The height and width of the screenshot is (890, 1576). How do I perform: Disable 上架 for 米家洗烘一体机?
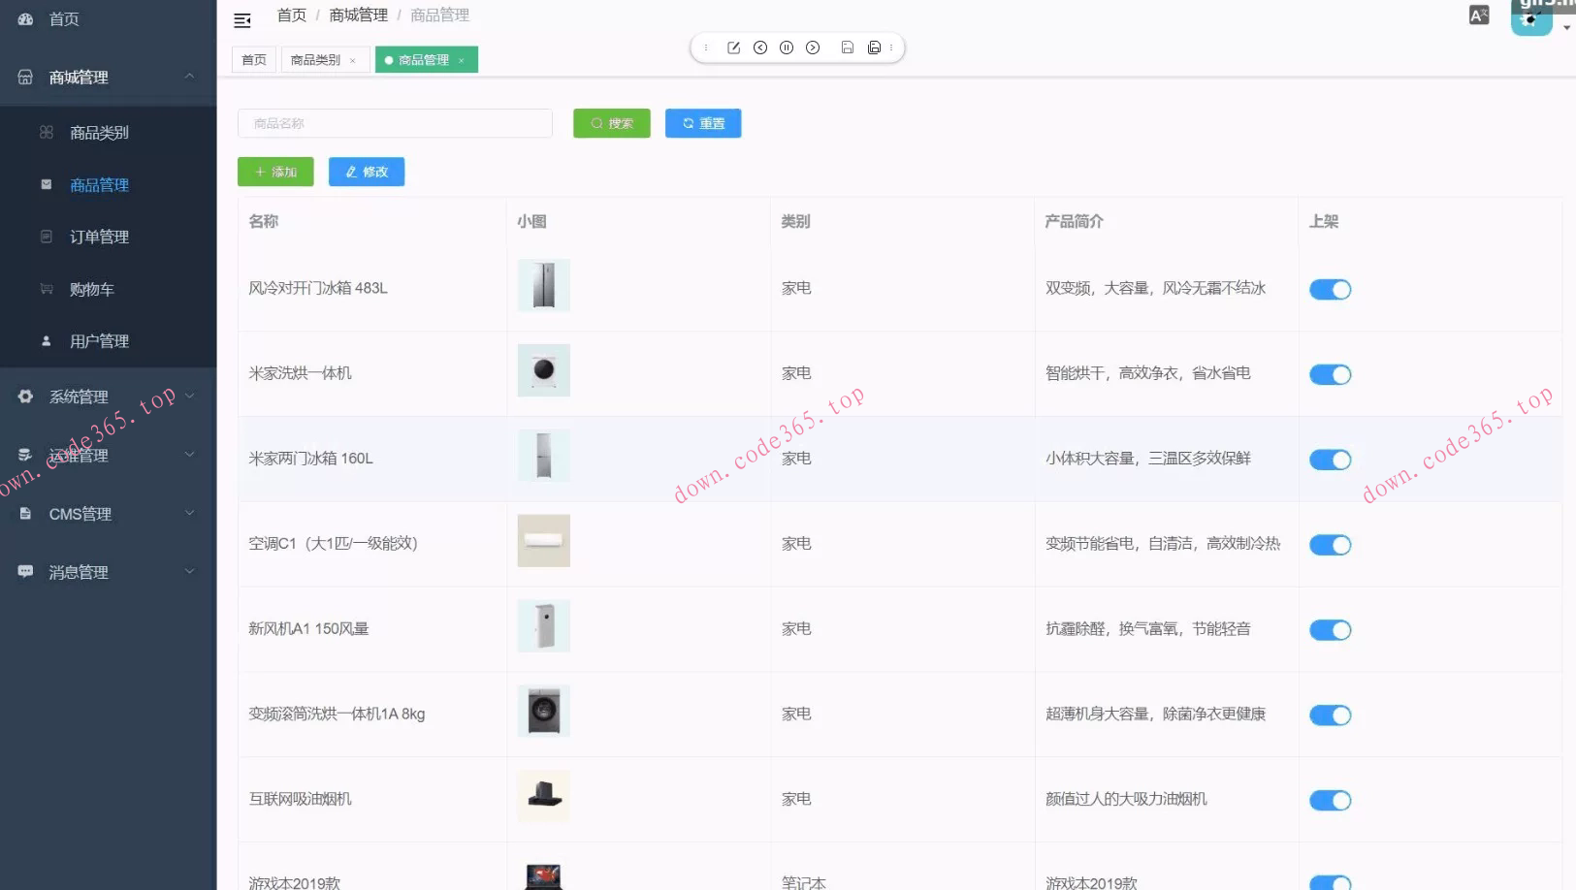point(1330,374)
